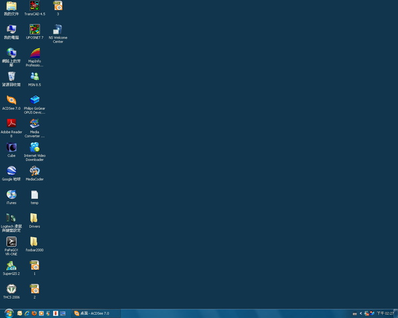Click the switch windows quick launch icon
398x318 pixels.
(x=63, y=313)
